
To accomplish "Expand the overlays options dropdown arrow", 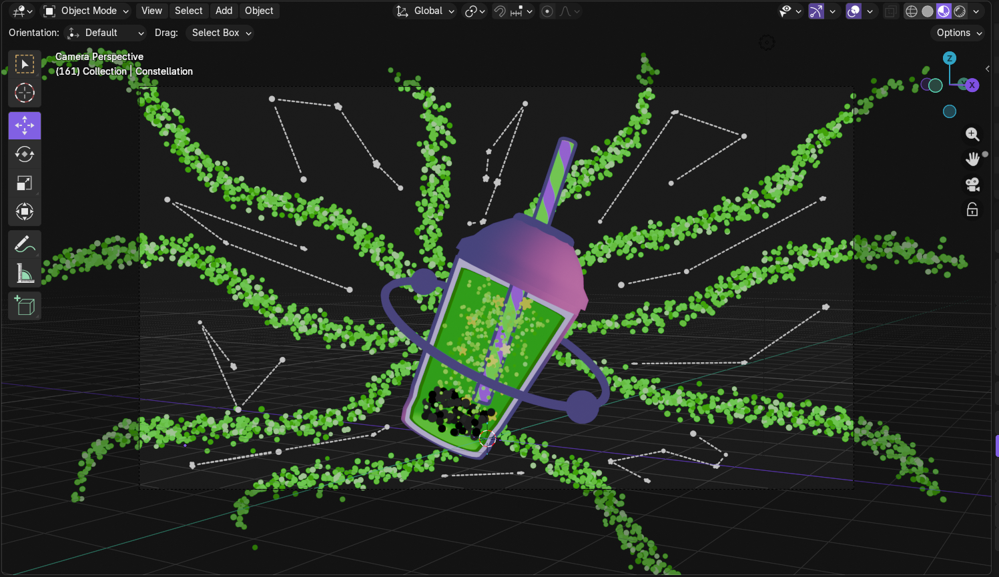I will tap(870, 11).
